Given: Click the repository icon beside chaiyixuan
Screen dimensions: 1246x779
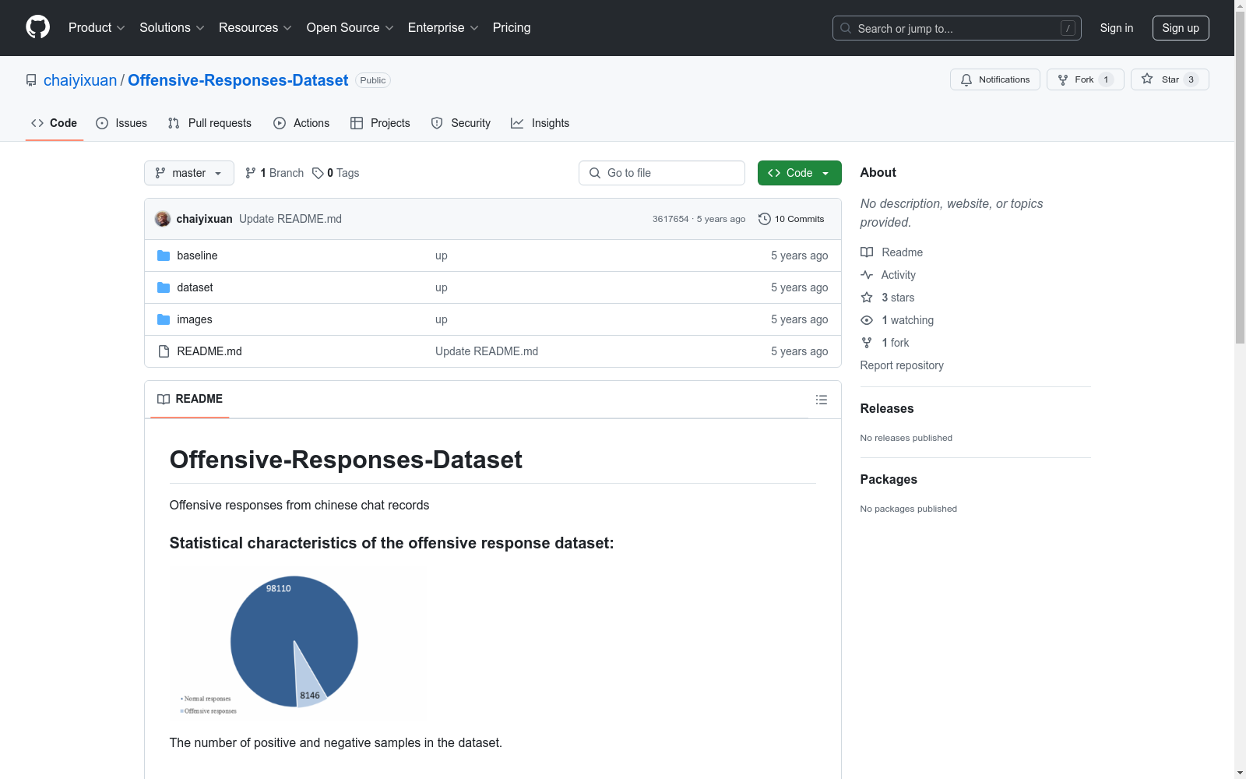Looking at the screenshot, I should click(31, 80).
